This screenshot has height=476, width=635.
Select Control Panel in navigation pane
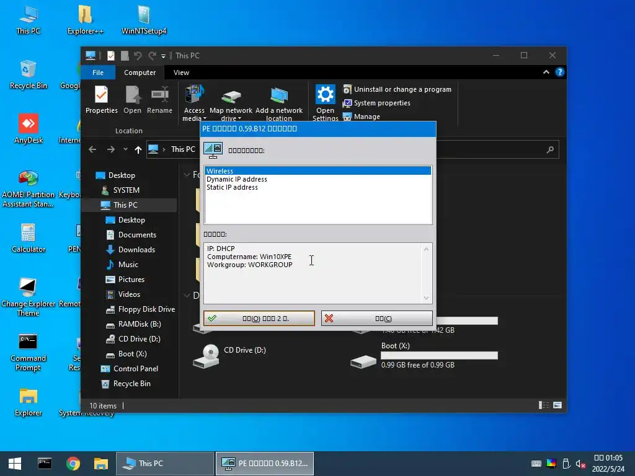[x=135, y=369]
